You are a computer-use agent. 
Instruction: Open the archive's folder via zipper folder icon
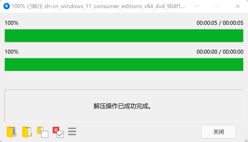pos(12,132)
